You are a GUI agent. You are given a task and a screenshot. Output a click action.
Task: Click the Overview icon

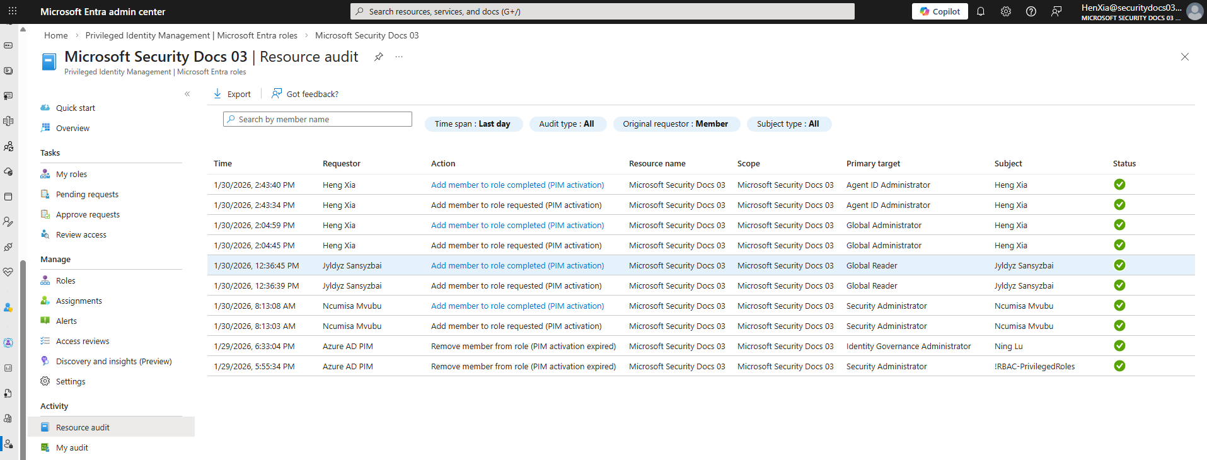pyautogui.click(x=45, y=128)
